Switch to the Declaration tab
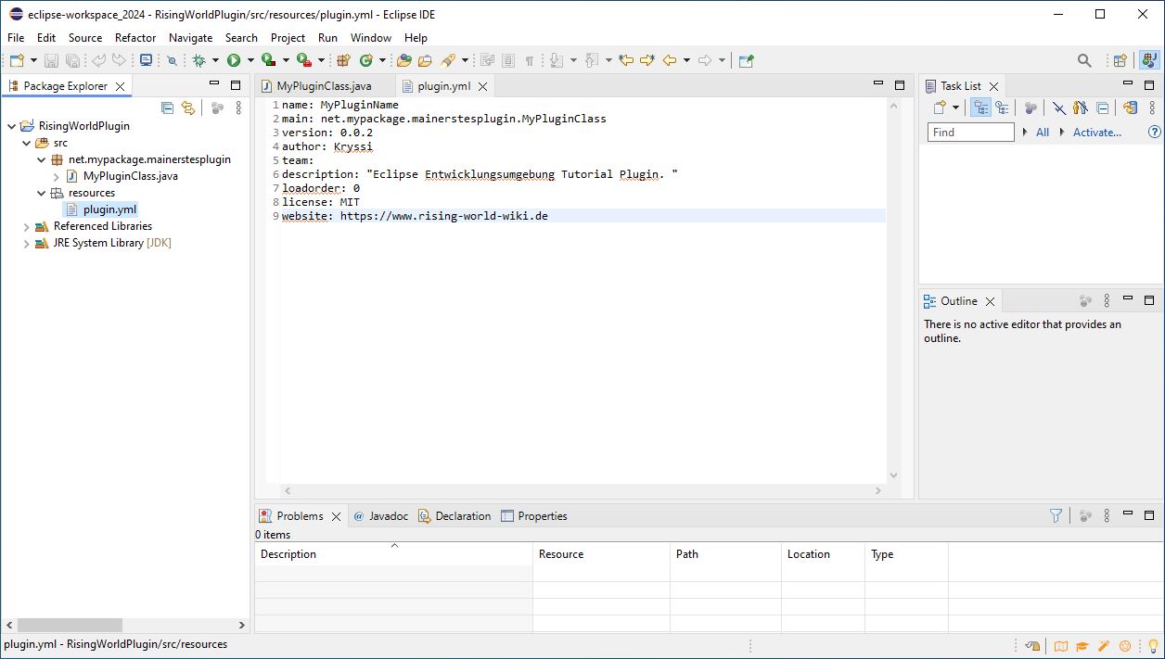 (454, 516)
